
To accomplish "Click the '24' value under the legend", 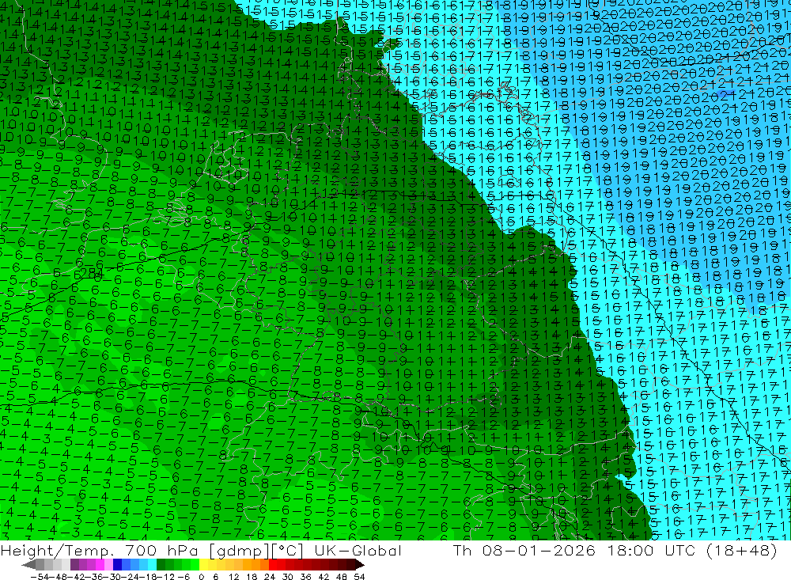I will [x=270, y=577].
